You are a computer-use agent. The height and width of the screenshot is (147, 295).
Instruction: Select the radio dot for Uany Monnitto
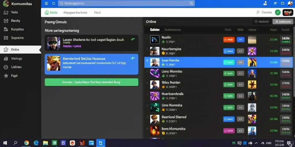[x=147, y=71]
